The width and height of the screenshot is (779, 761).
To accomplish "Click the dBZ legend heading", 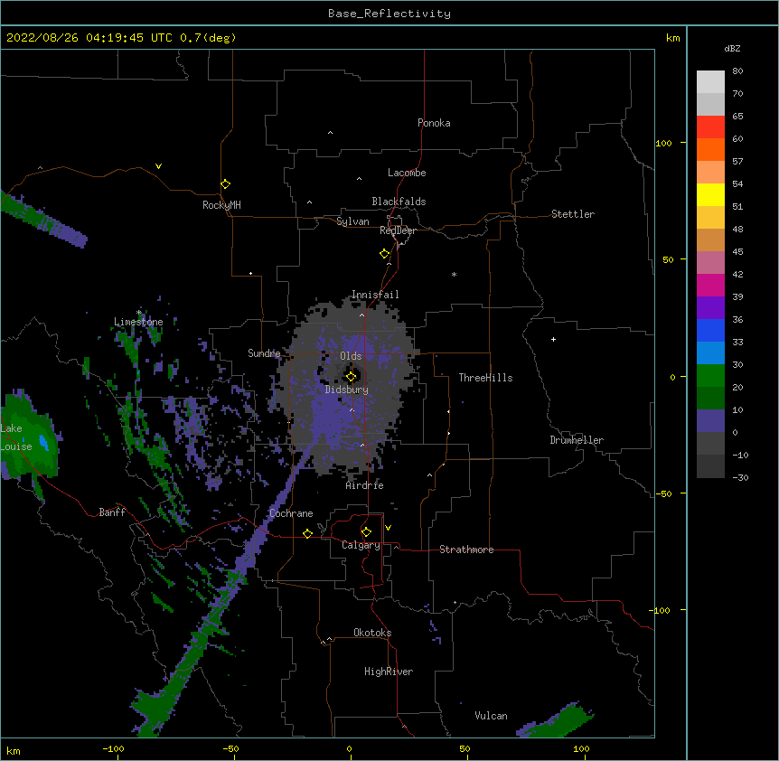I will click(x=732, y=48).
